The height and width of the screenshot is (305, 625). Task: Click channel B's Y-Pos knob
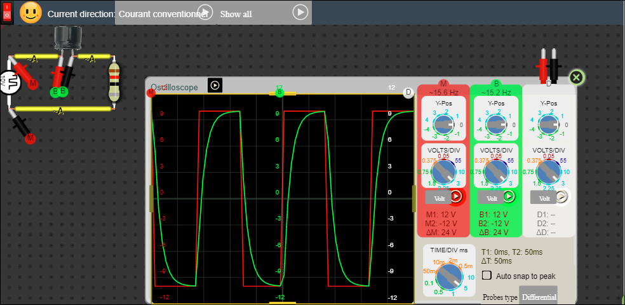point(497,125)
